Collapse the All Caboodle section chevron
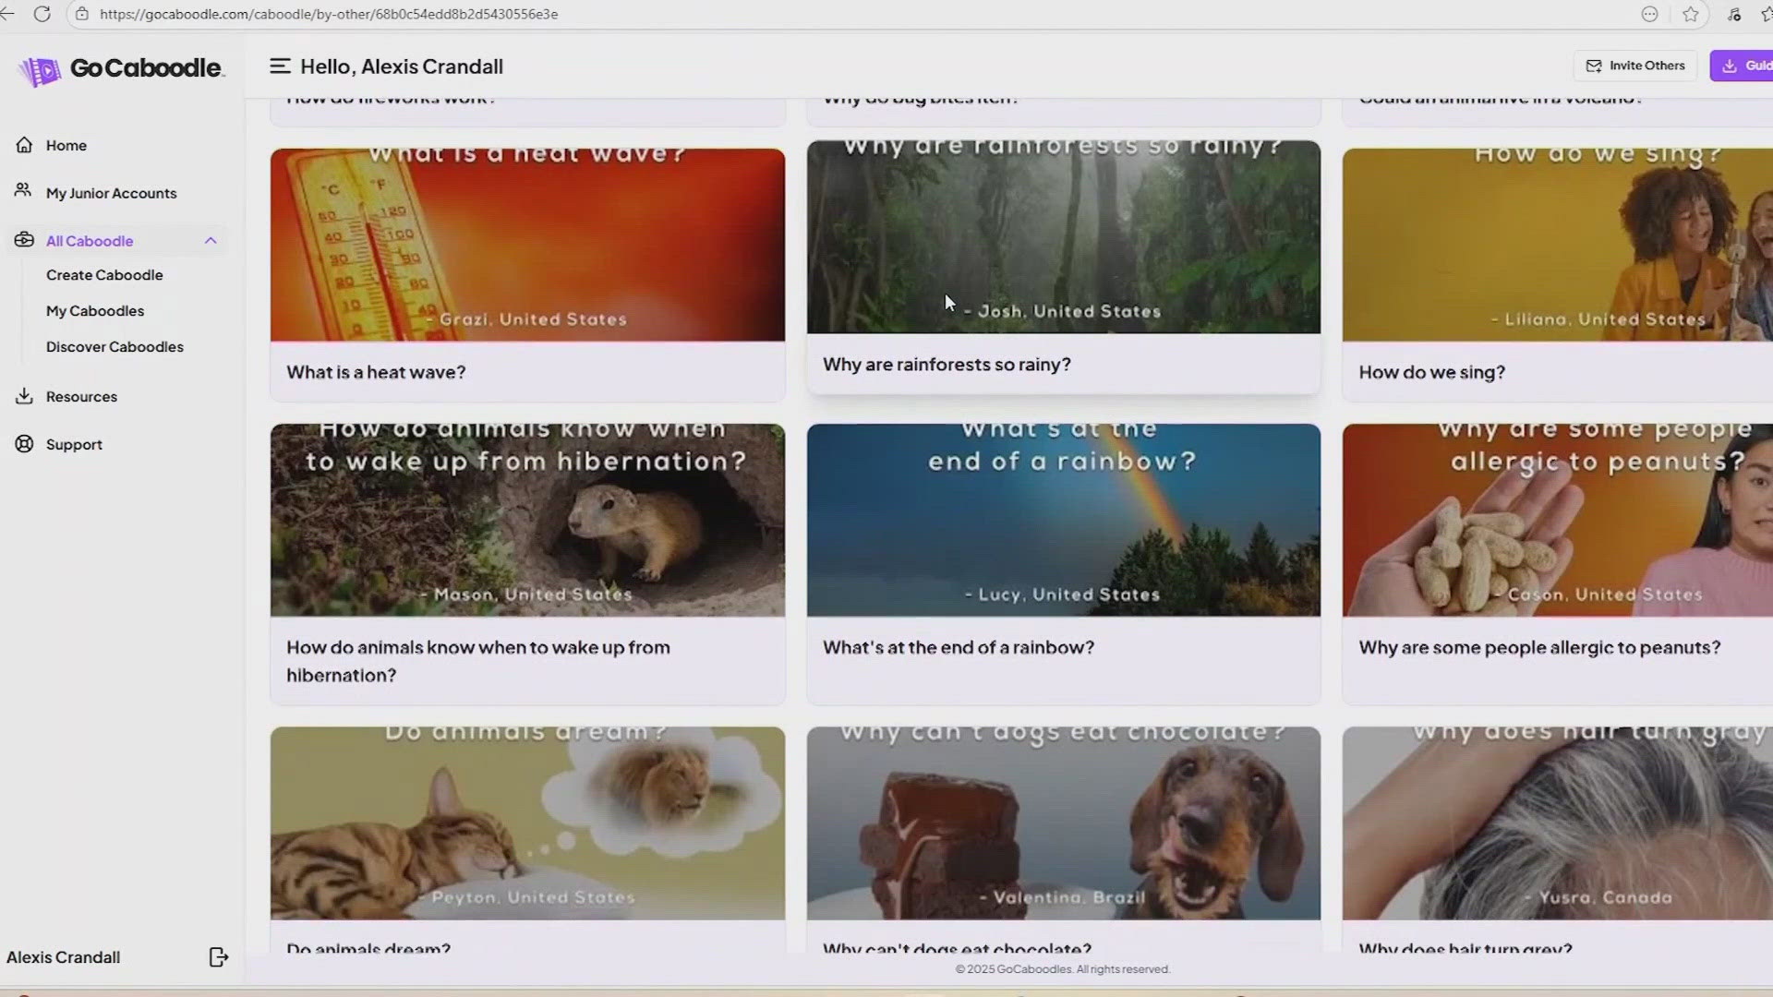The width and height of the screenshot is (1773, 997). (x=211, y=240)
